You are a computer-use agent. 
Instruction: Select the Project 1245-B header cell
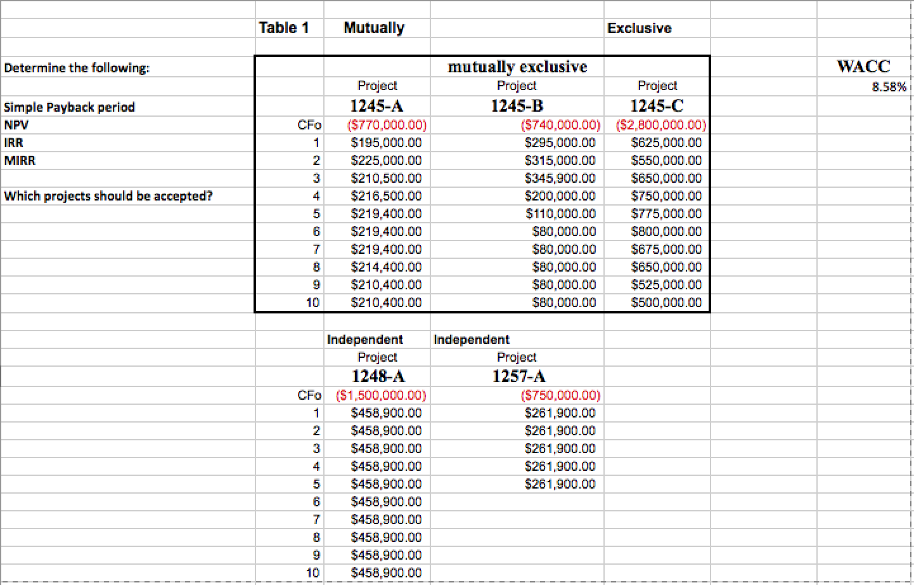pyautogui.click(x=517, y=106)
